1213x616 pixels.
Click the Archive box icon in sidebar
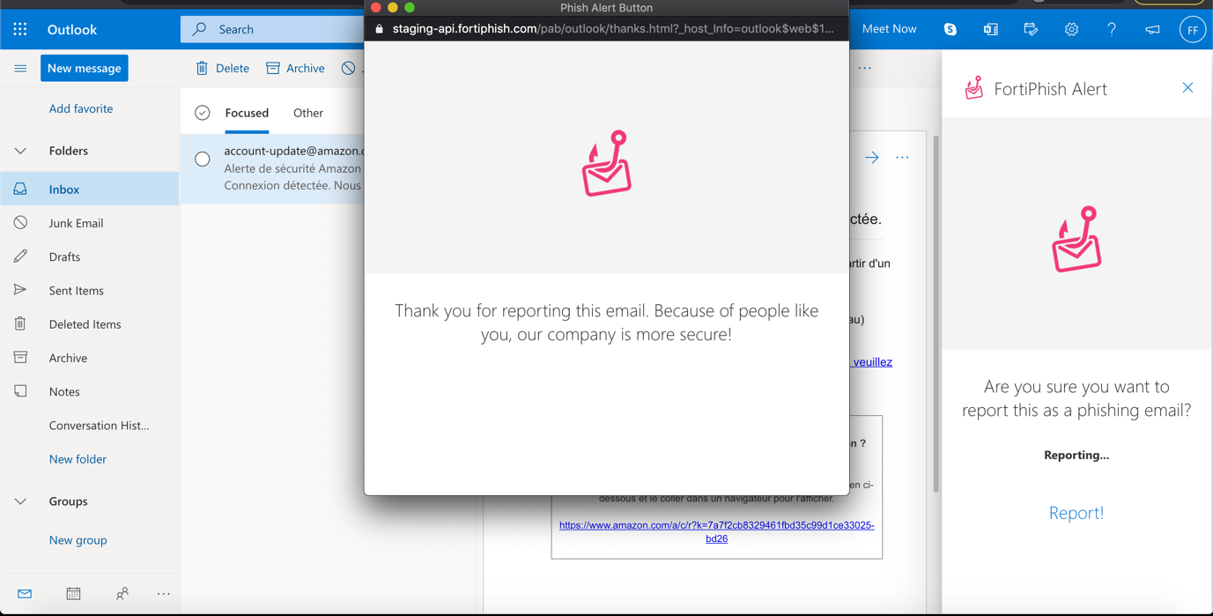click(x=20, y=357)
